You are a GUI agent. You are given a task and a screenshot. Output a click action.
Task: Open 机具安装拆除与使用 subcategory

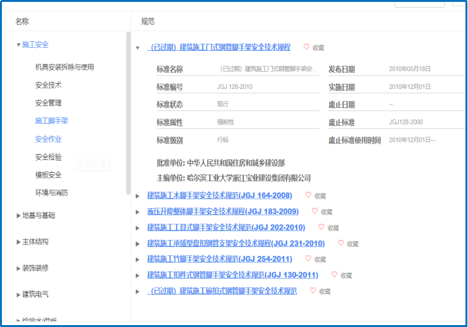[x=65, y=67]
